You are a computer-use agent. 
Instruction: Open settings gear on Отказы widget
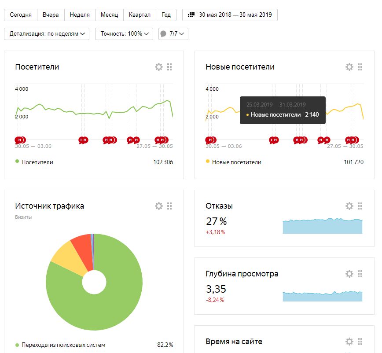pos(349,206)
